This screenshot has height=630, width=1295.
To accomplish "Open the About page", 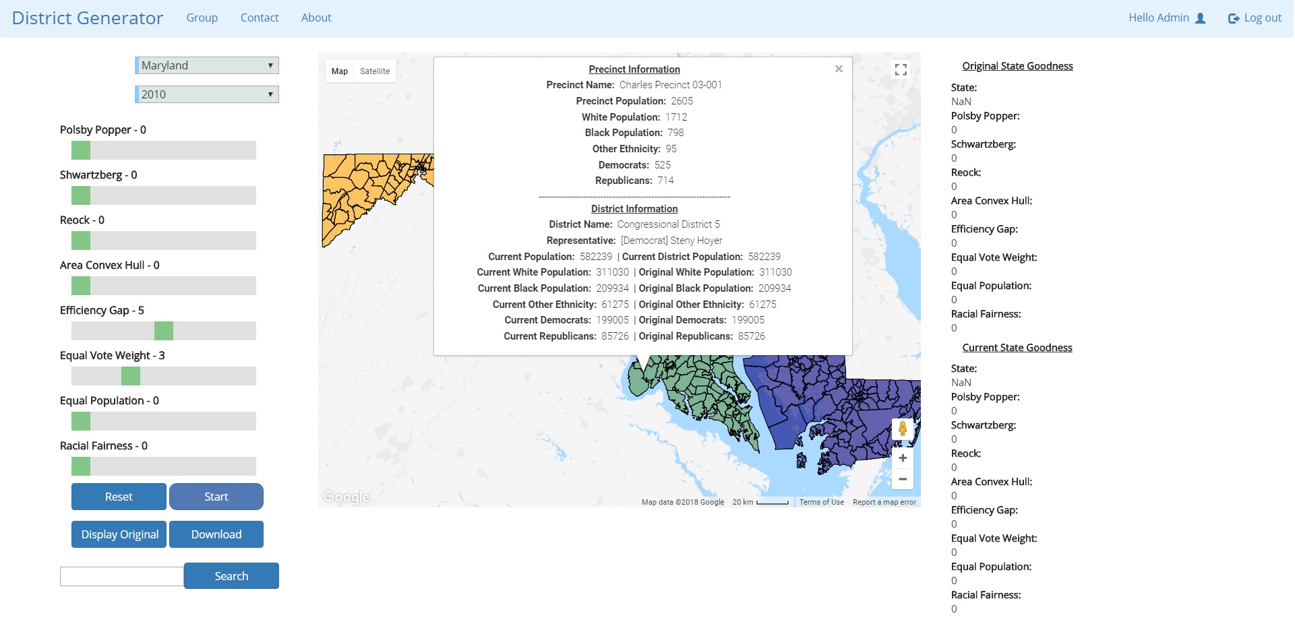I will 316,18.
